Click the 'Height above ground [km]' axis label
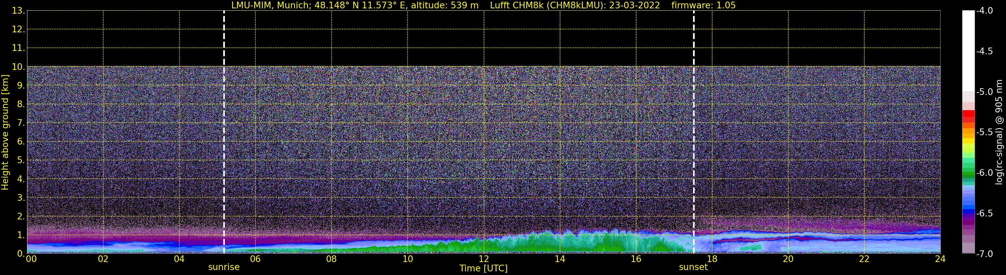 [5, 133]
